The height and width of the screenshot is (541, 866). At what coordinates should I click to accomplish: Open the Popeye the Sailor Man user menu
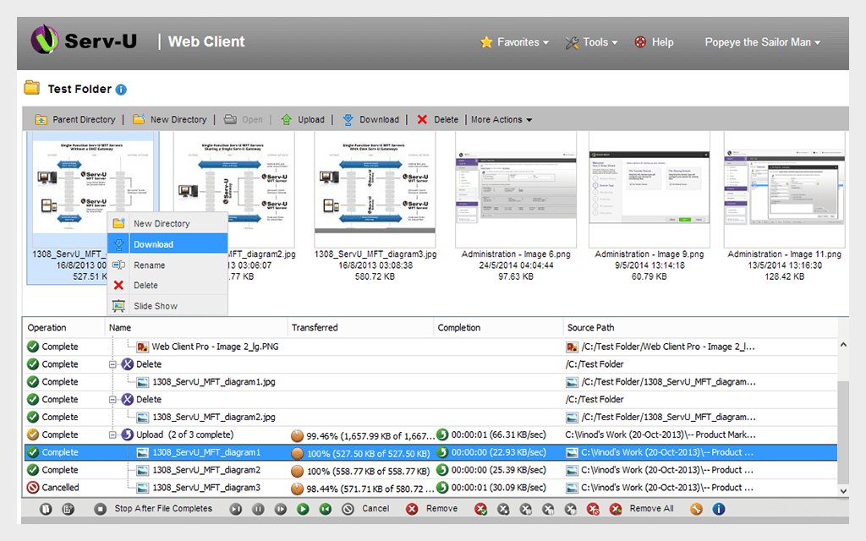(x=763, y=42)
